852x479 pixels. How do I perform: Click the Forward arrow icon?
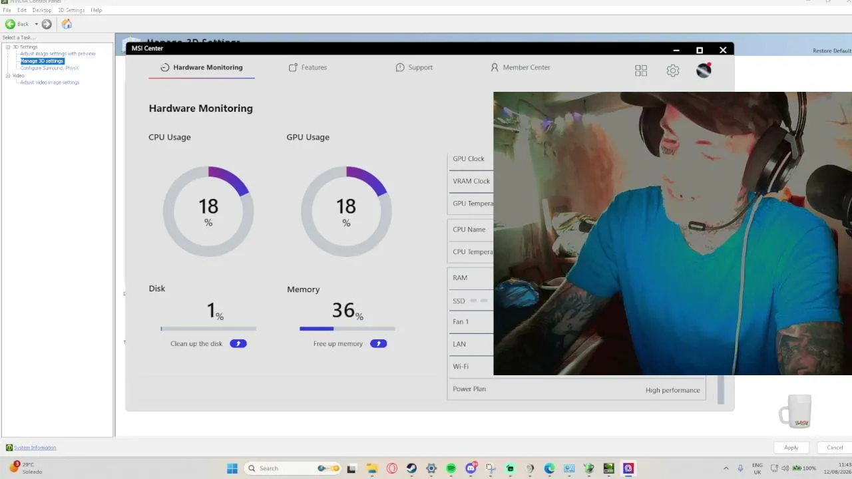(47, 24)
